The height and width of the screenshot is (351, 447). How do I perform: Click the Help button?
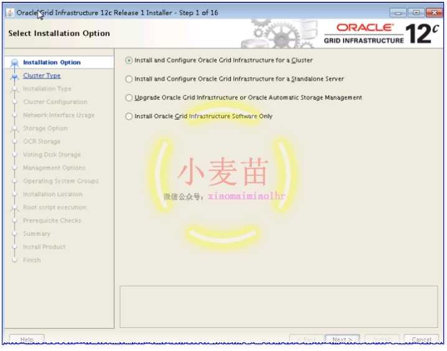click(x=27, y=339)
